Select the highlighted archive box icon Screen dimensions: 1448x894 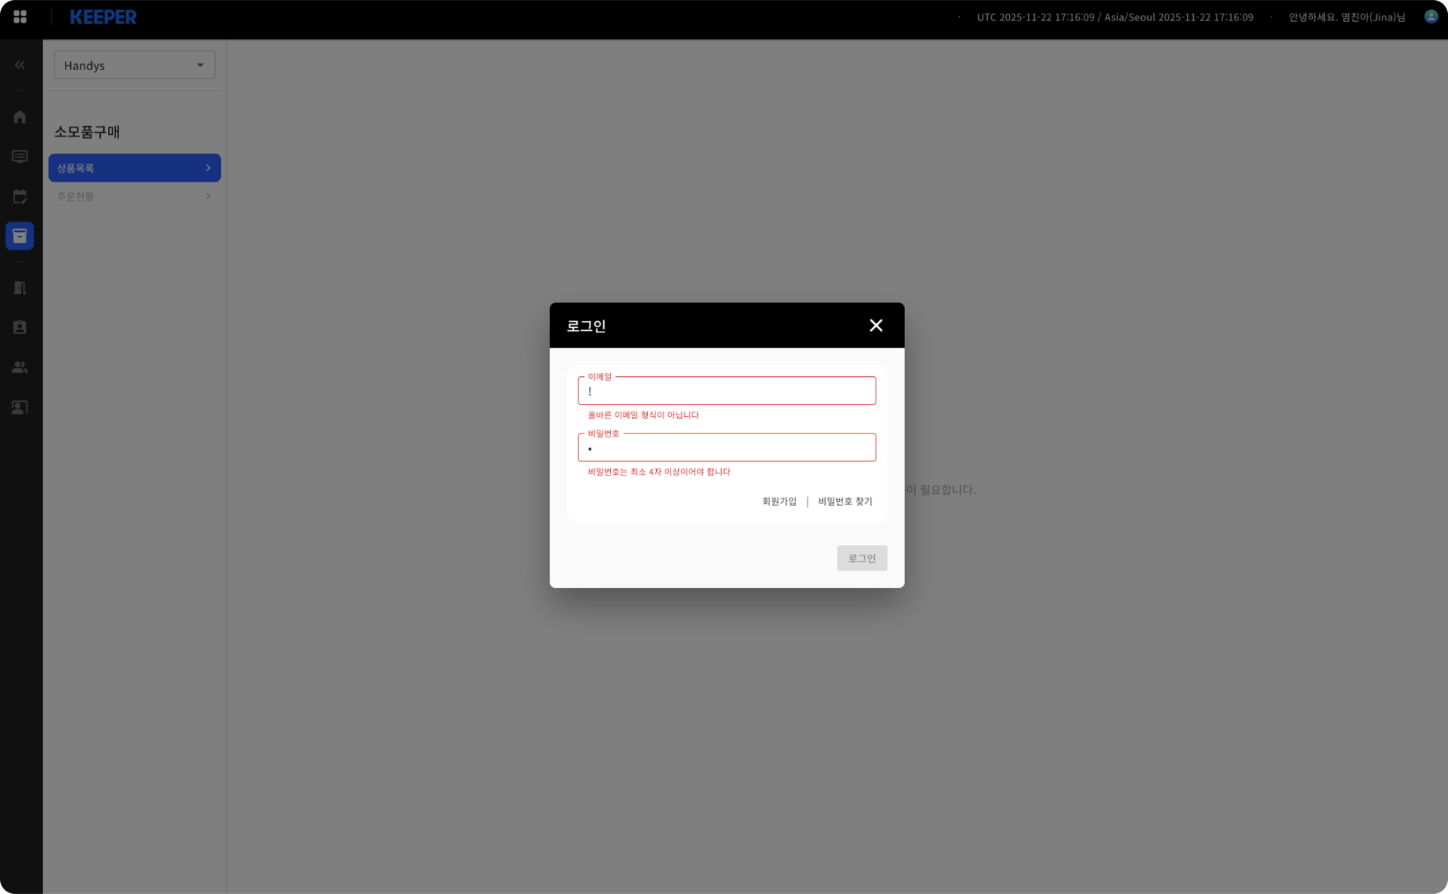(x=20, y=236)
